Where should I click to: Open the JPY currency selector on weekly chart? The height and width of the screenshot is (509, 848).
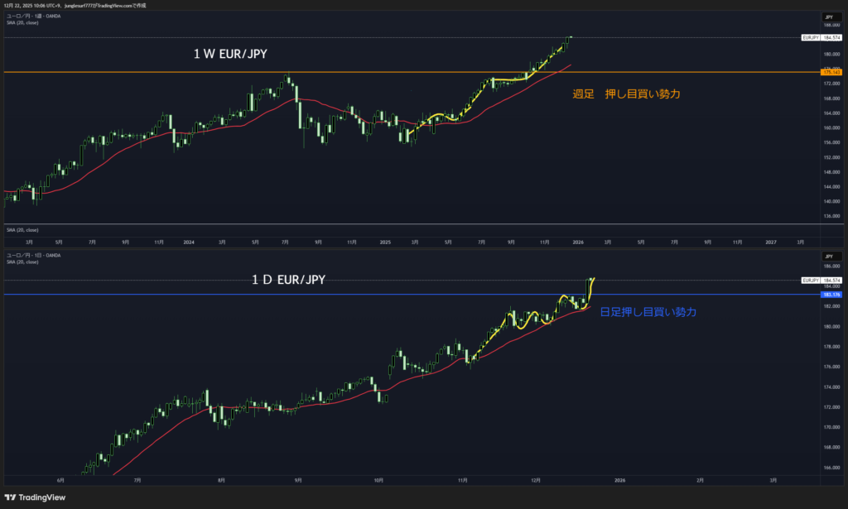(x=826, y=17)
